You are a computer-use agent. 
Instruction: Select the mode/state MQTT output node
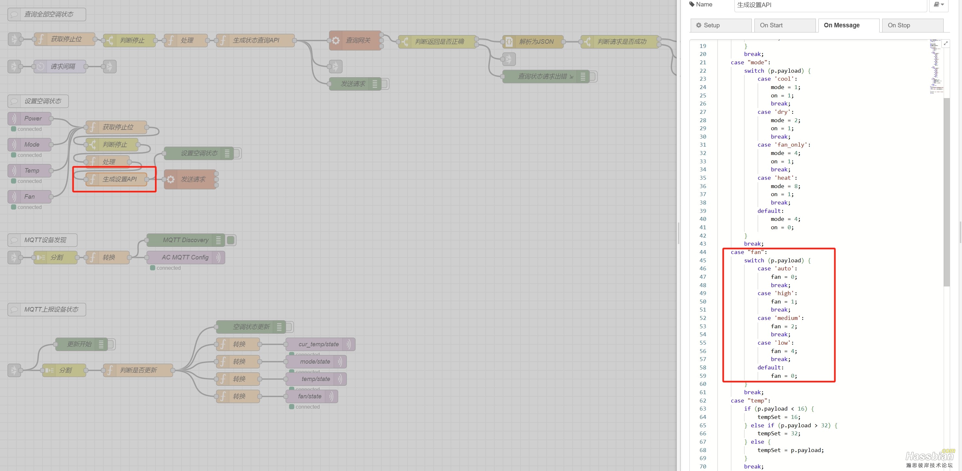[316, 362]
